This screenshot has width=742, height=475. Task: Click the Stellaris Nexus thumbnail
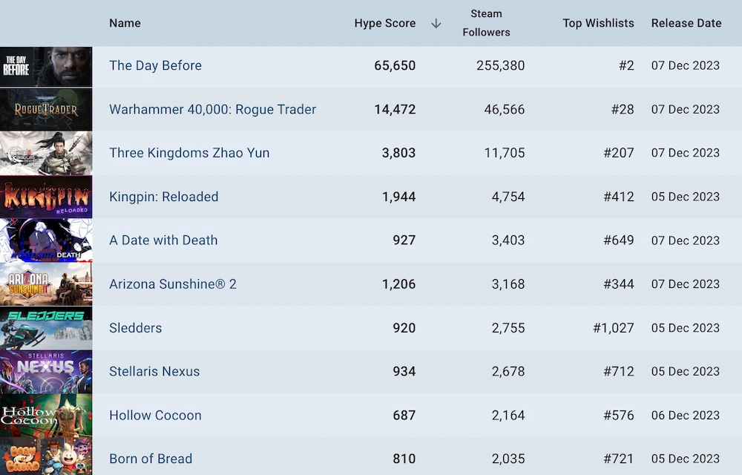[x=46, y=372]
